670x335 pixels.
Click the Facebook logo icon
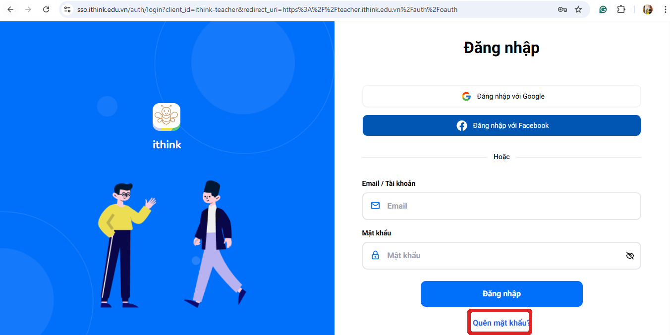[462, 125]
